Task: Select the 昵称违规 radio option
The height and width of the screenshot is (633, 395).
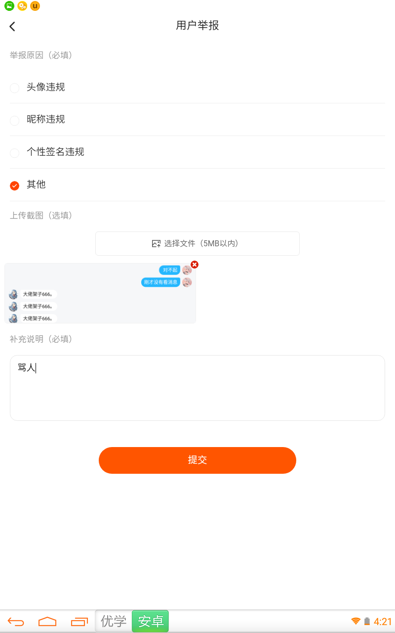Action: [15, 120]
